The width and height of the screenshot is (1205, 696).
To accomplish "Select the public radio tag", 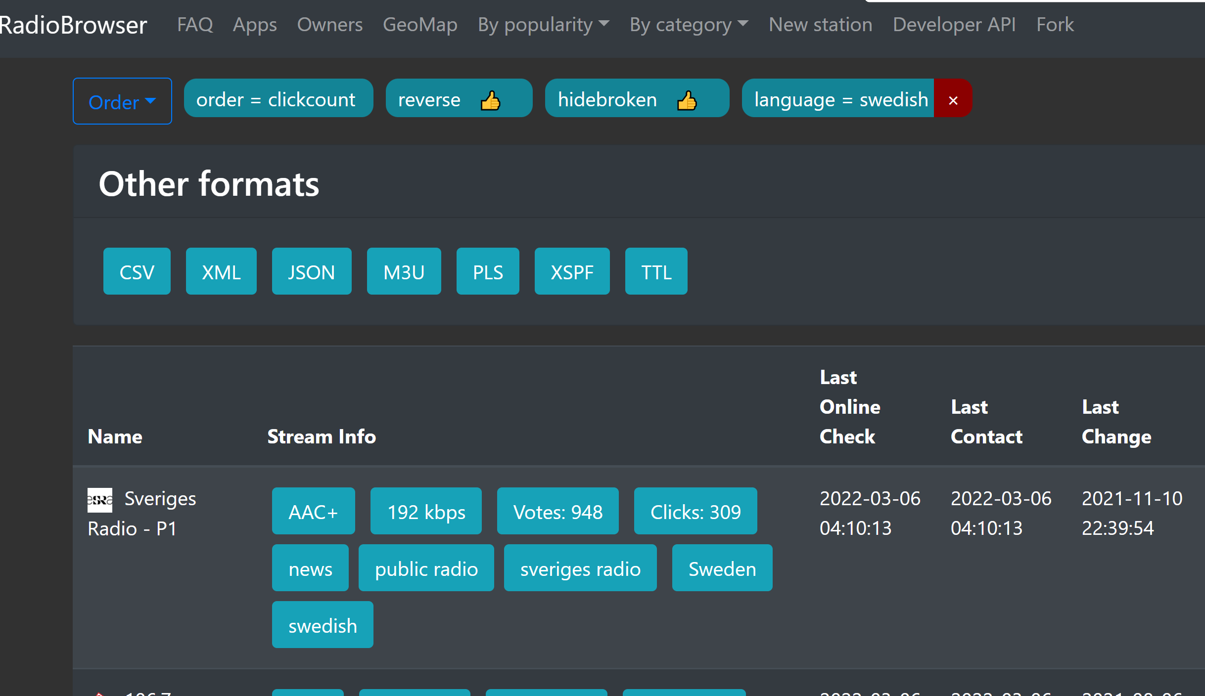I will [426, 568].
